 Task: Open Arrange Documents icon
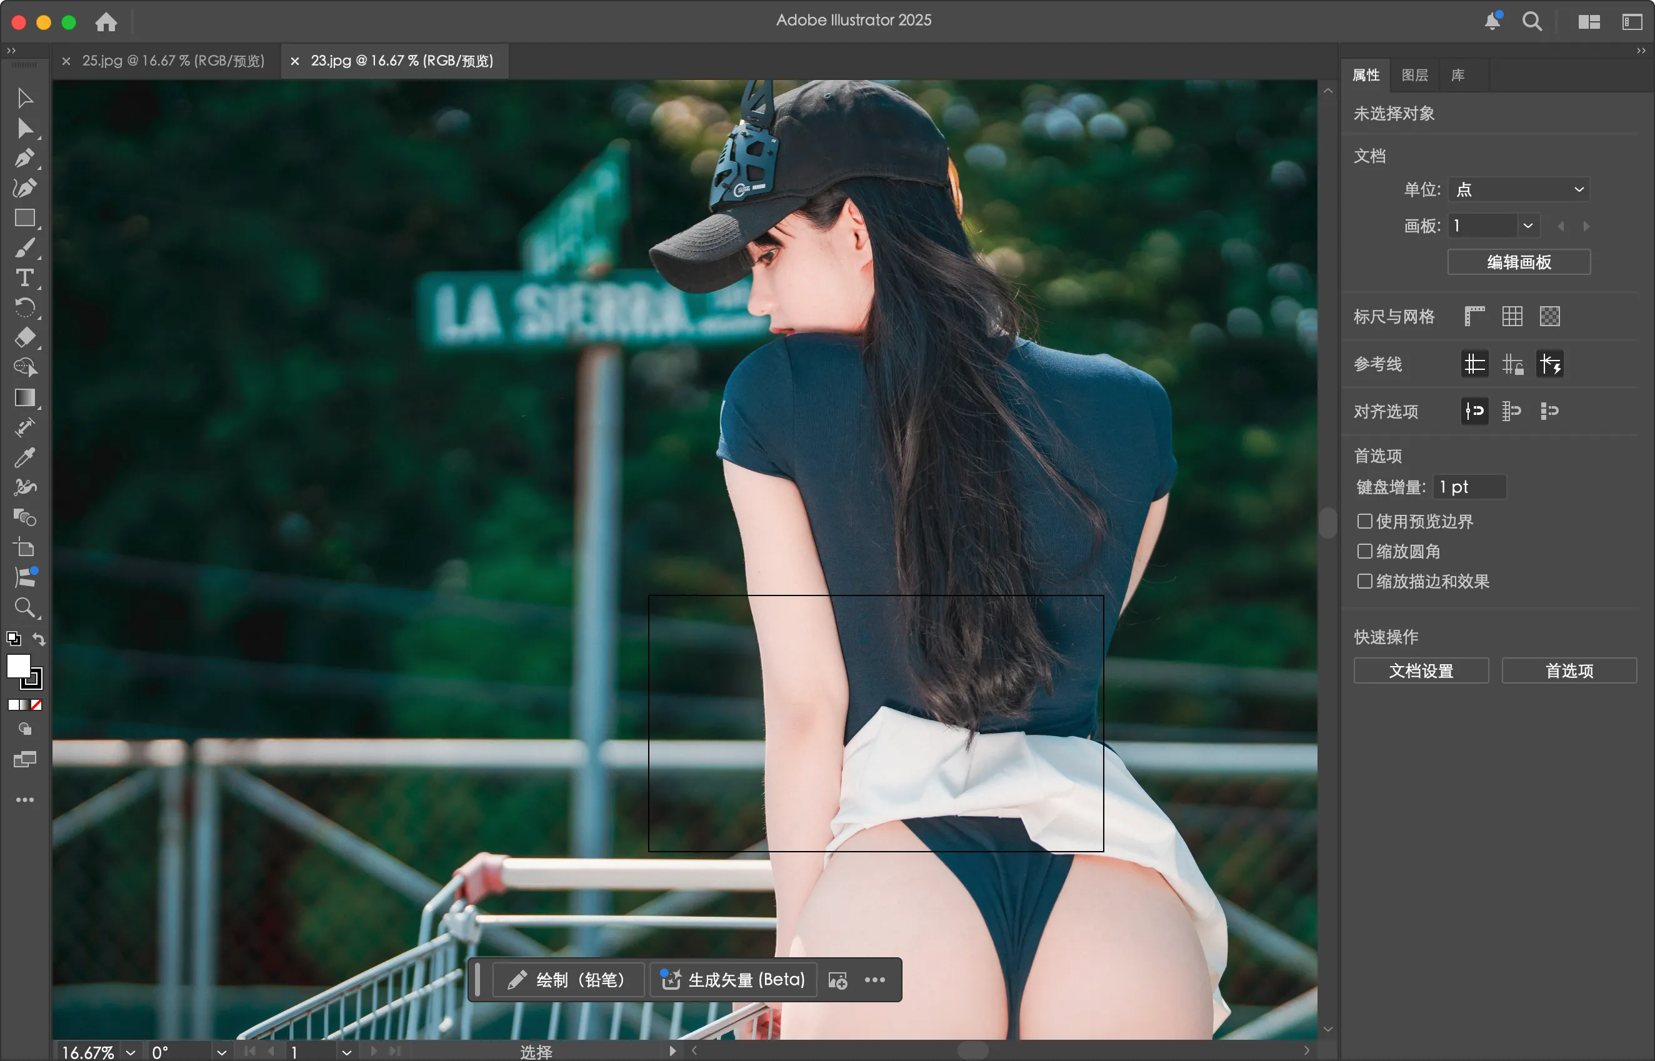coord(1589,22)
